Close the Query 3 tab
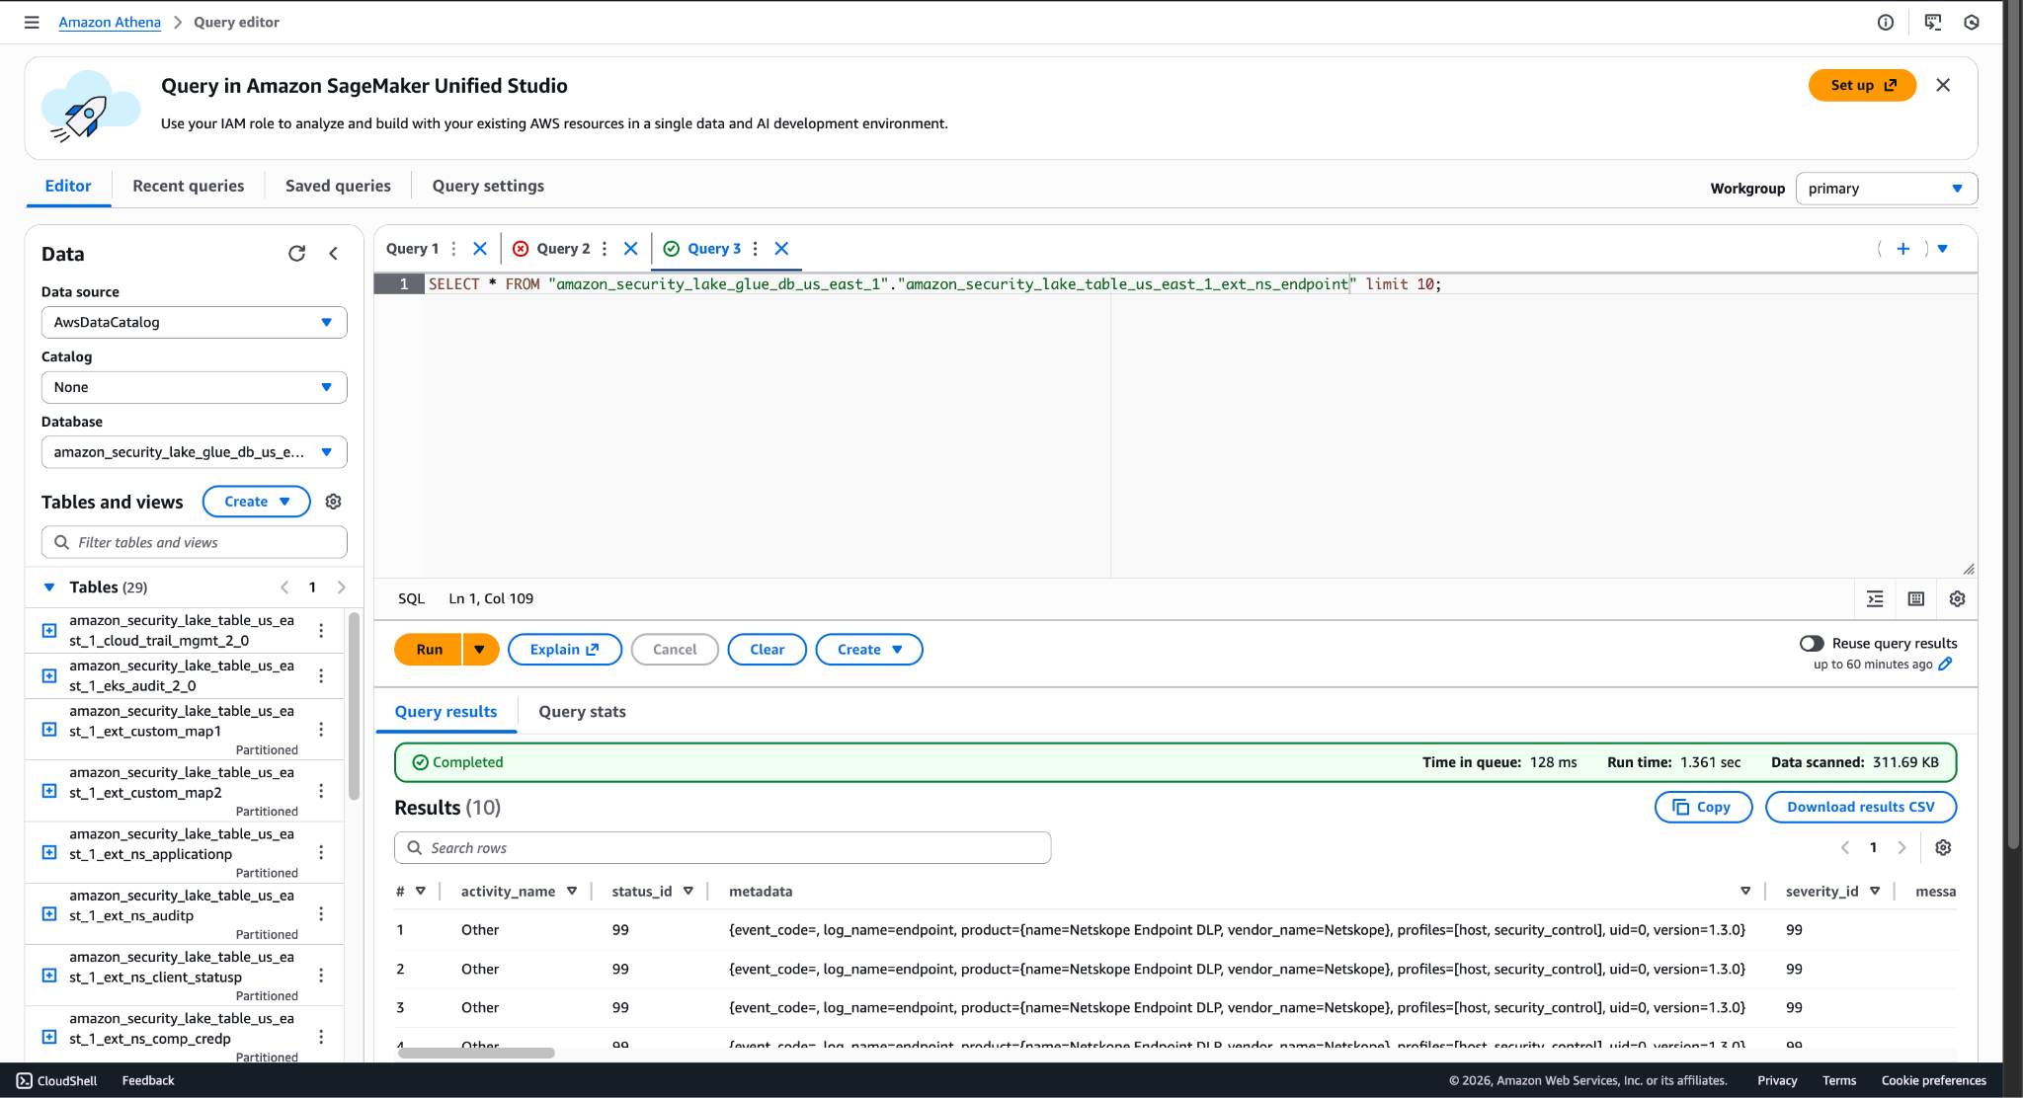 pos(781,249)
